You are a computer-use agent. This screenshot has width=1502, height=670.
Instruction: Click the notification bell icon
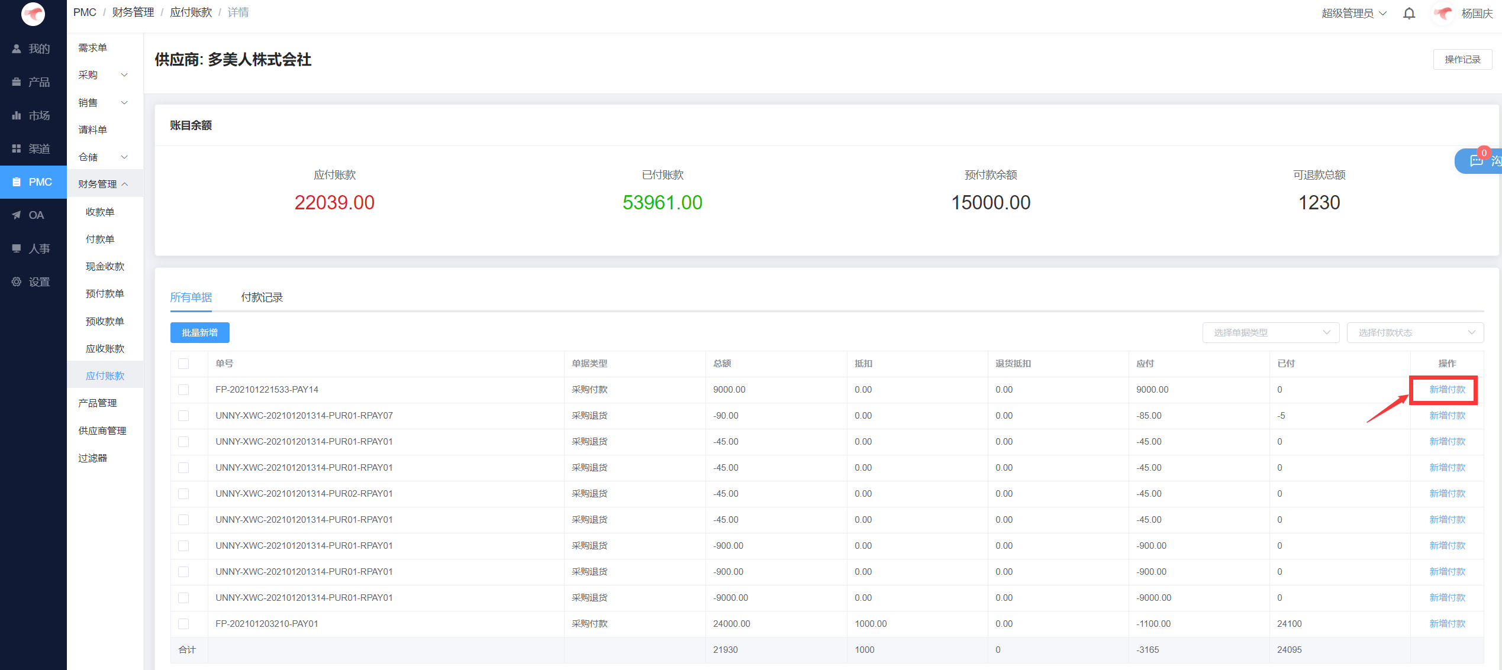coord(1409,13)
